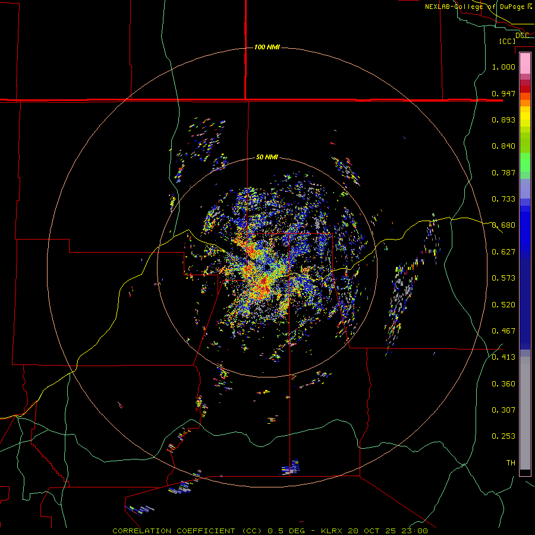Screen dimensions: 535x535
Task: Click the [CC] legend title
Action: tap(508, 41)
